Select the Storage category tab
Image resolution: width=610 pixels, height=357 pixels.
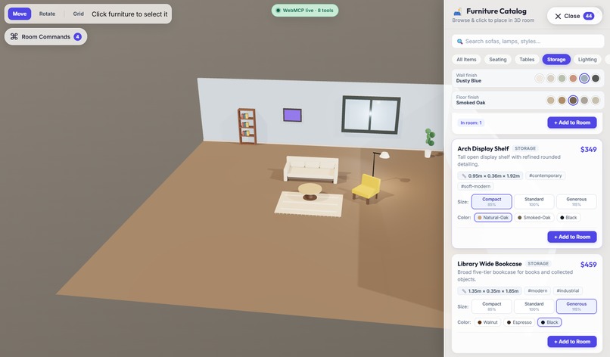point(556,60)
